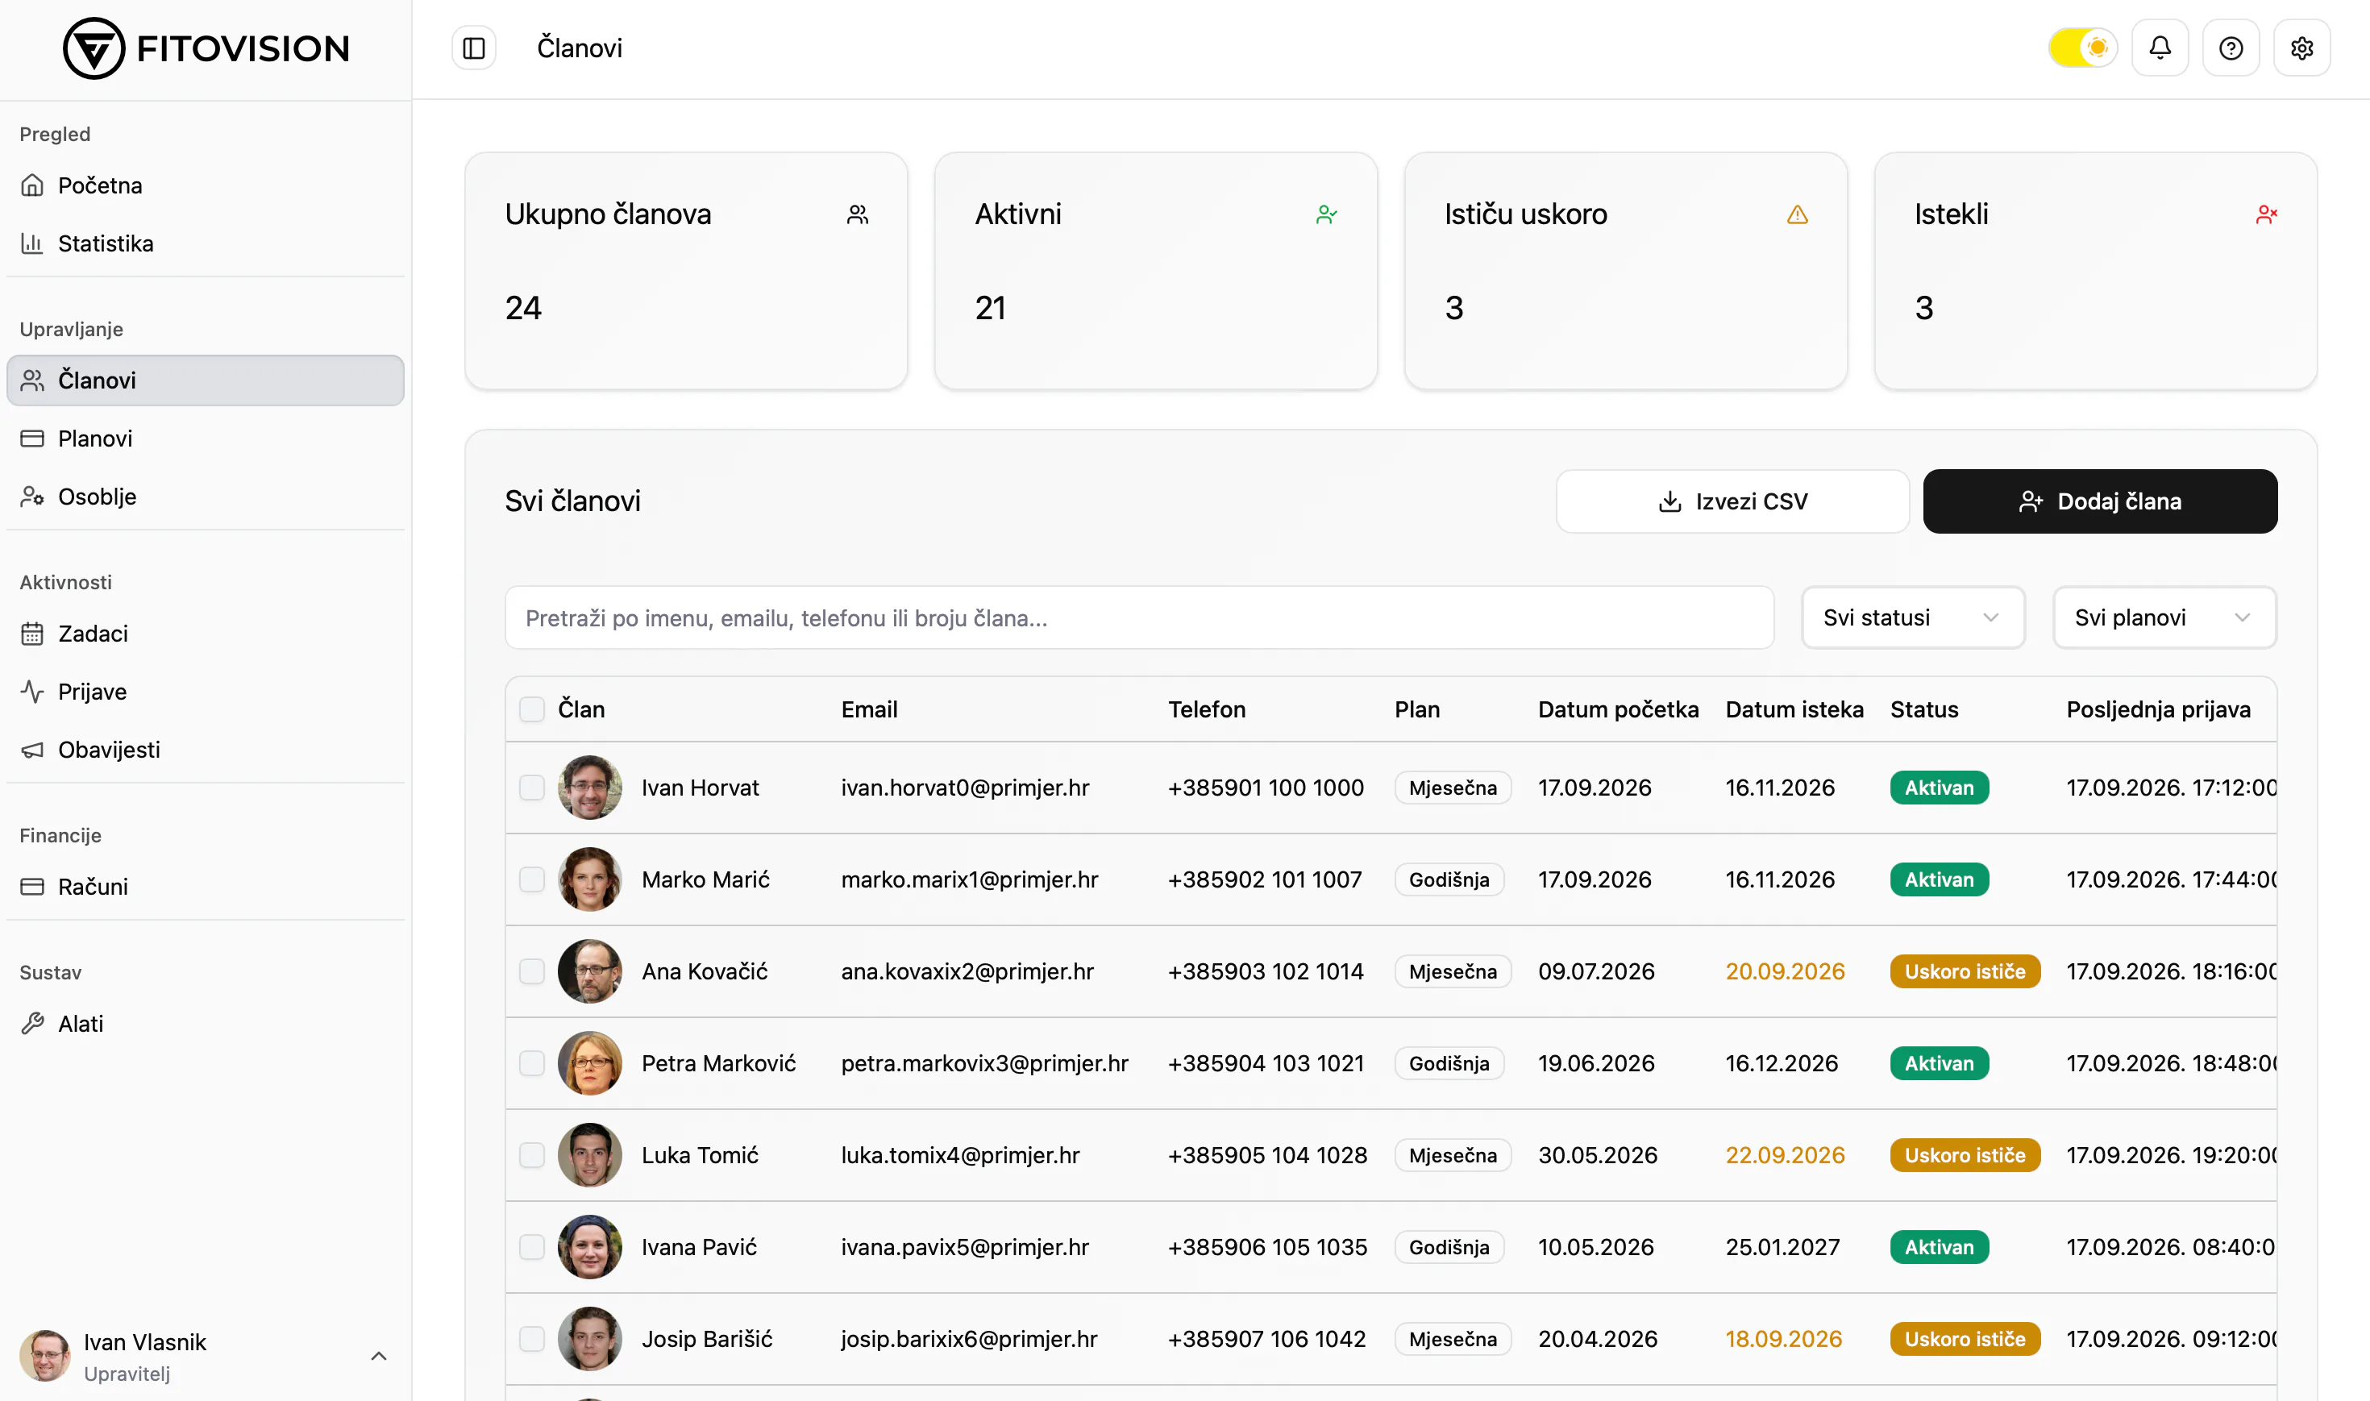Click green user-check icon in Aktivni card
The width and height of the screenshot is (2370, 1401).
[1326, 214]
